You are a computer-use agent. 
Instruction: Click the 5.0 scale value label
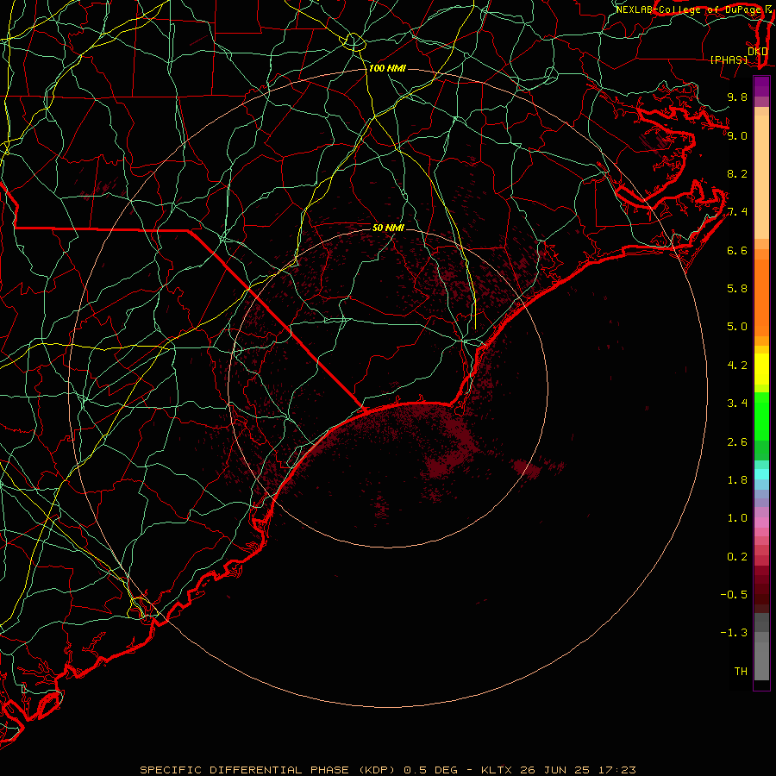pyautogui.click(x=737, y=327)
